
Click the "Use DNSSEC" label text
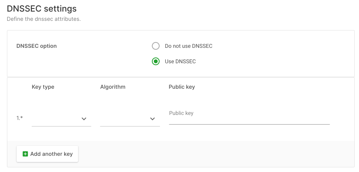coord(180,61)
